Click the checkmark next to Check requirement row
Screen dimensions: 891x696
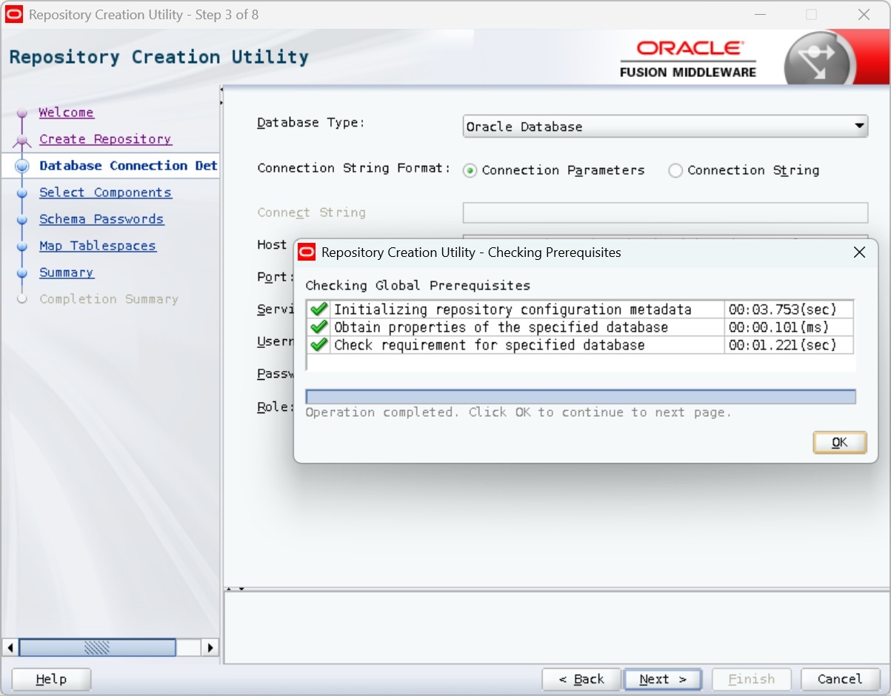(x=318, y=345)
